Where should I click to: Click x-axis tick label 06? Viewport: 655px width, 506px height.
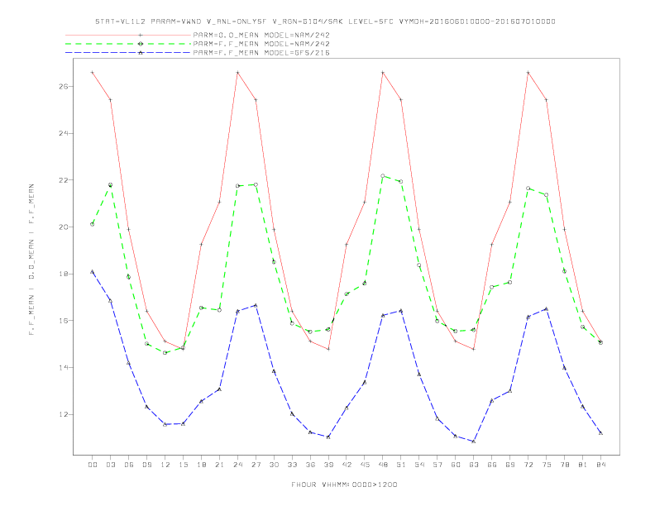[129, 465]
